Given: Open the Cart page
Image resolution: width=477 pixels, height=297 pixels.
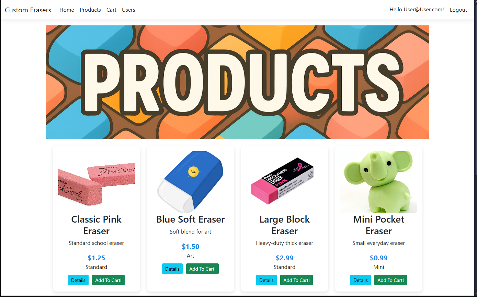Looking at the screenshot, I should [x=111, y=10].
